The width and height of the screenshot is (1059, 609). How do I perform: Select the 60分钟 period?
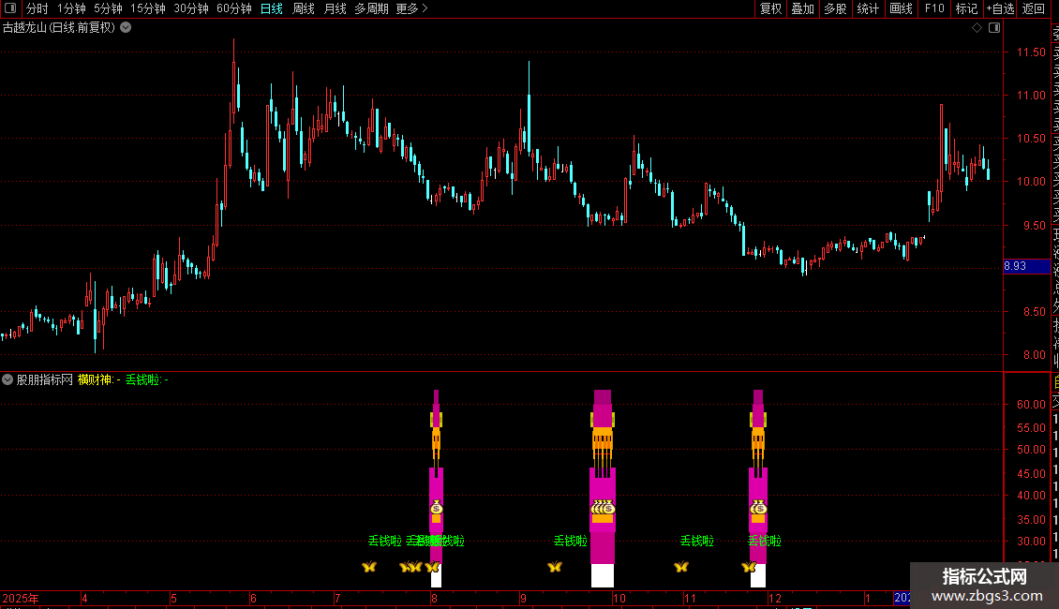pos(233,8)
